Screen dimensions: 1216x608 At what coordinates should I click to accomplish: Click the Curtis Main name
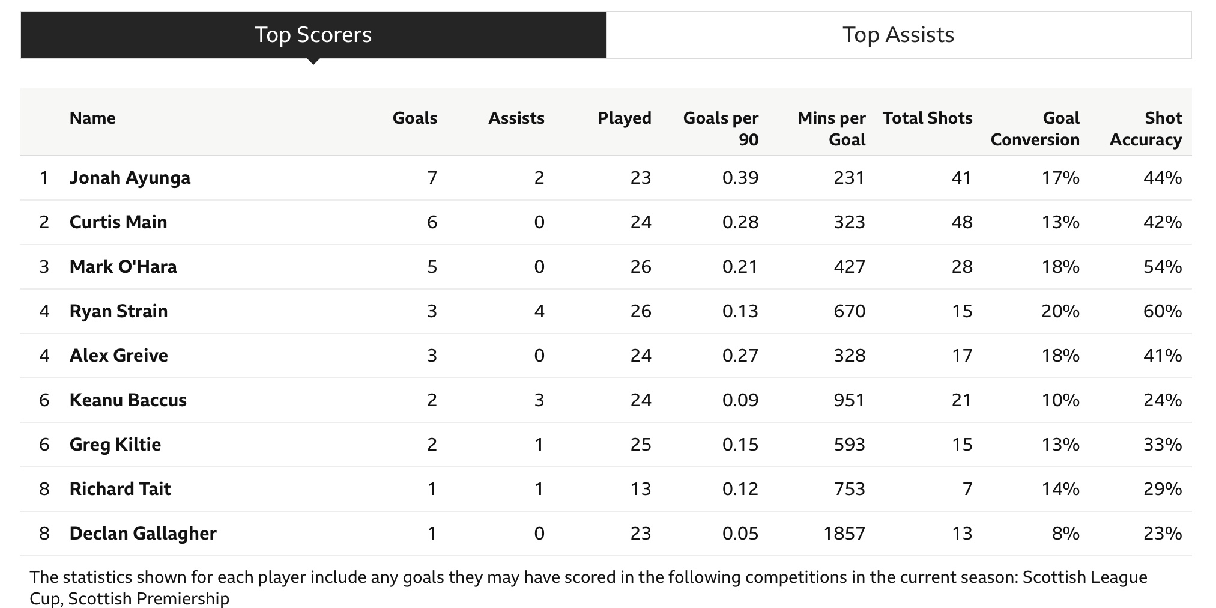pos(118,222)
